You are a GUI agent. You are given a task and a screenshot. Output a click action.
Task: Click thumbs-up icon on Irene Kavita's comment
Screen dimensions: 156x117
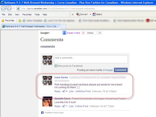click(64, 91)
